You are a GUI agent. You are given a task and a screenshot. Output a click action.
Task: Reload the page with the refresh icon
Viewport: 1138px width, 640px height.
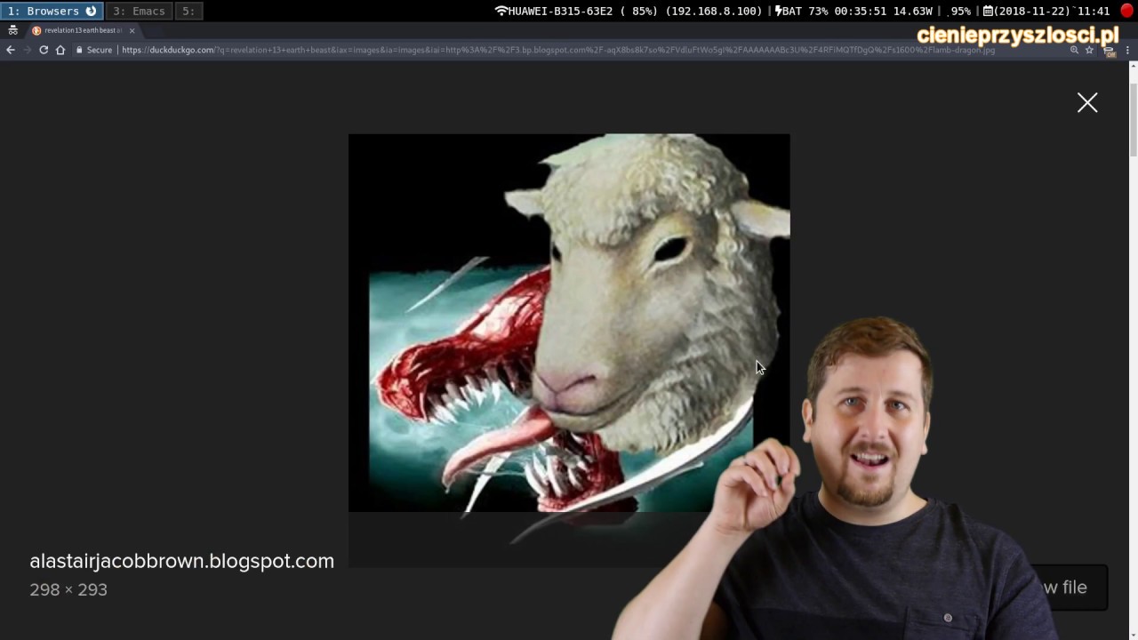[x=44, y=50]
